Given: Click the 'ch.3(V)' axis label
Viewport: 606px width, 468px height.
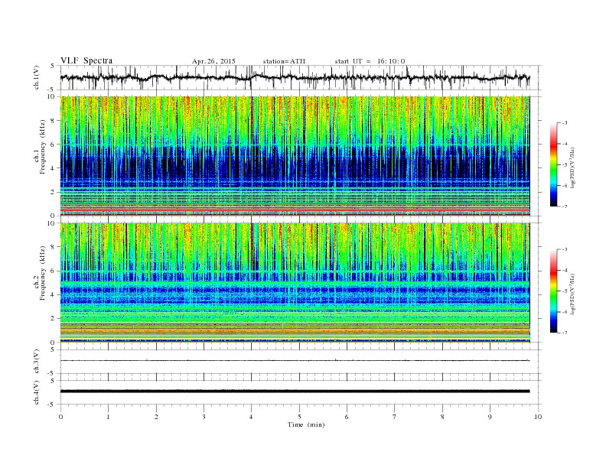Looking at the screenshot, I should (37, 362).
